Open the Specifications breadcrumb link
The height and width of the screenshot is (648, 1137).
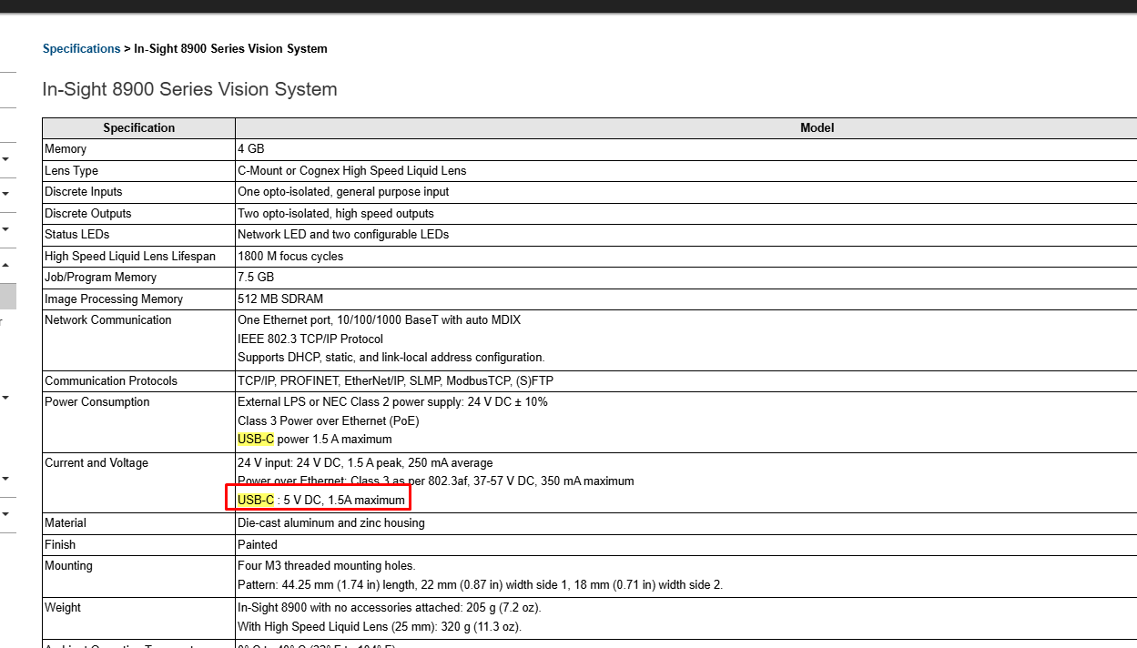tap(81, 48)
